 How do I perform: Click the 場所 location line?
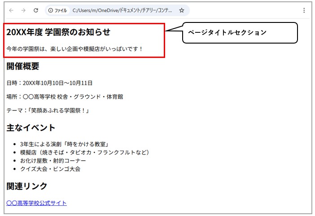pyautogui.click(x=65, y=97)
